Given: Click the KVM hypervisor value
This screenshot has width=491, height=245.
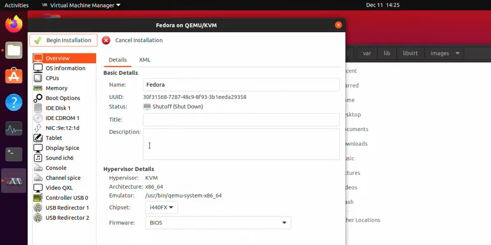Looking at the screenshot, I should click(x=151, y=178).
